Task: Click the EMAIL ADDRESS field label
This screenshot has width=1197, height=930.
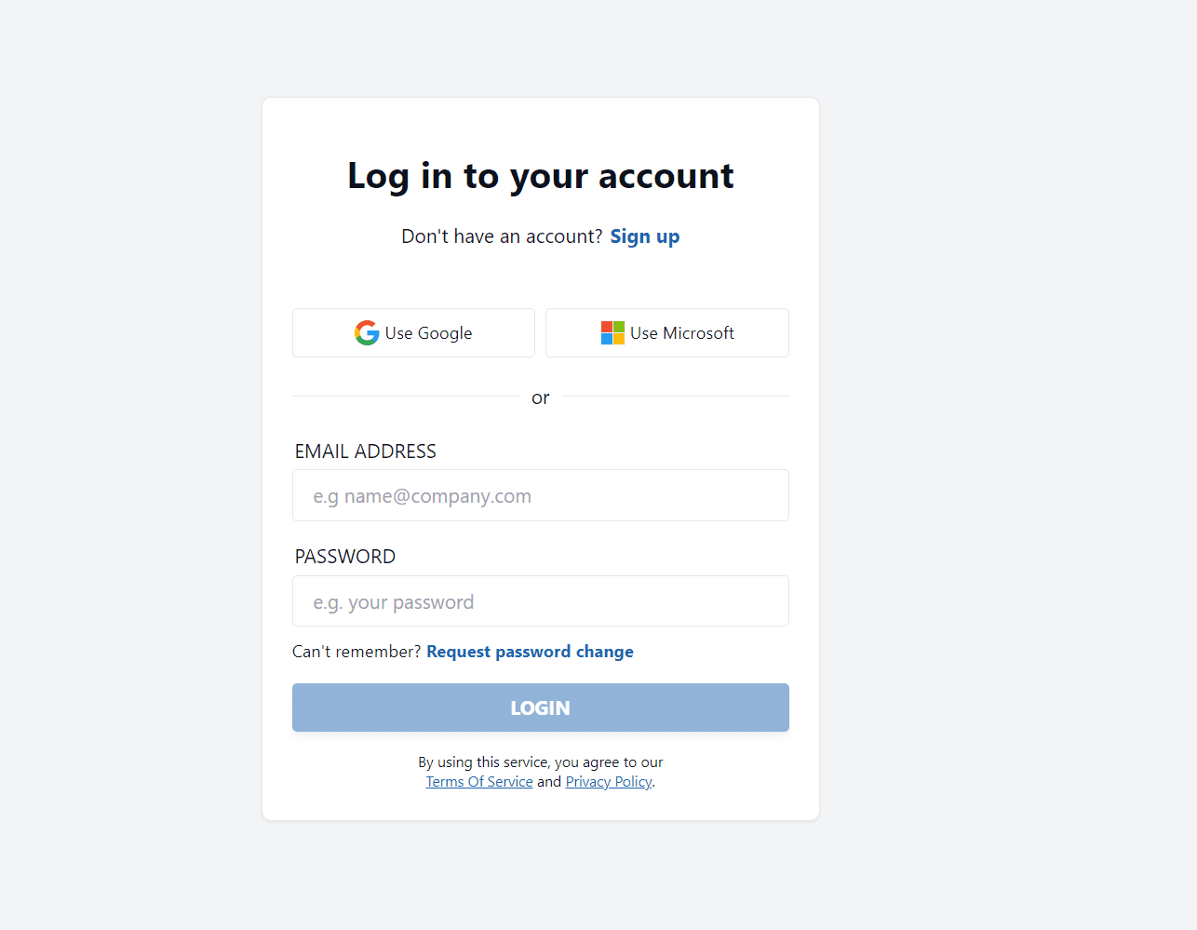Action: [365, 452]
